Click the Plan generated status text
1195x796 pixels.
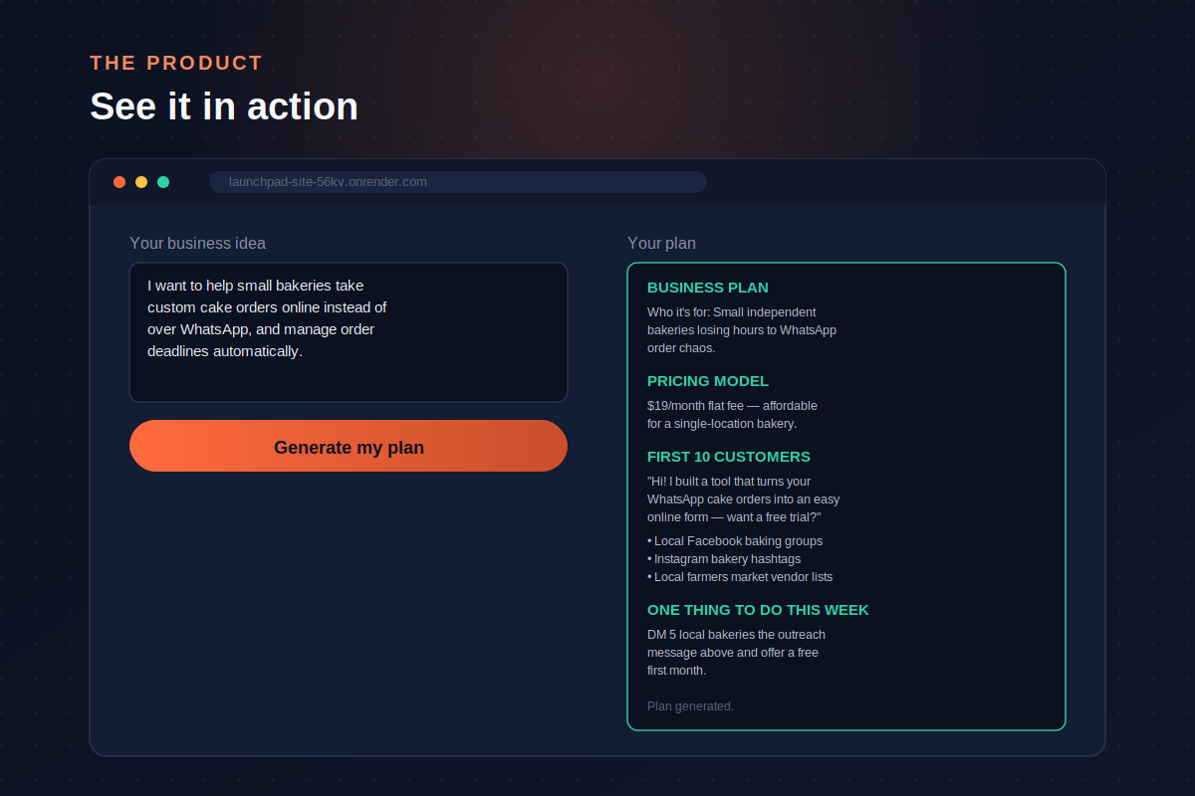click(x=690, y=706)
